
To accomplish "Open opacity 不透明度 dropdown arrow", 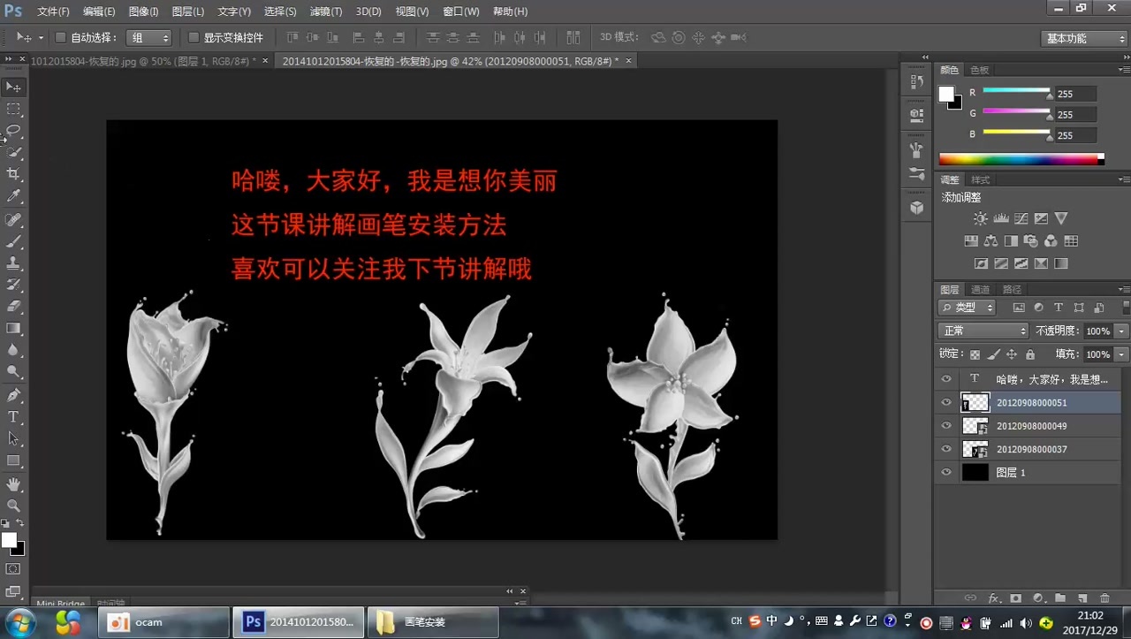I will (x=1121, y=331).
